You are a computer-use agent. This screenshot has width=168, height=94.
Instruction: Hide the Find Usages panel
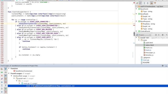point(166,66)
